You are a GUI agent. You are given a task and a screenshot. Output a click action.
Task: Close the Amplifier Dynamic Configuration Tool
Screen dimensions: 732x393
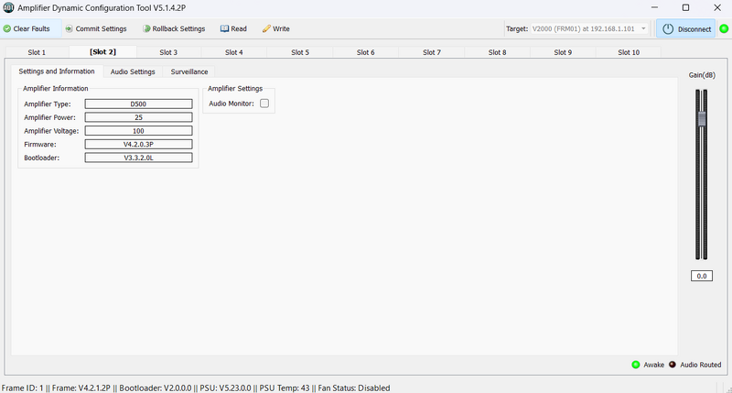(717, 7)
